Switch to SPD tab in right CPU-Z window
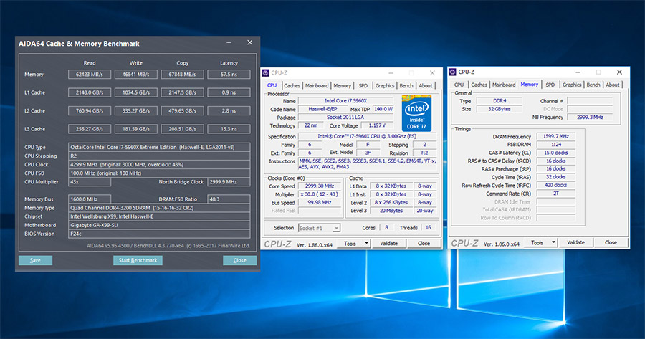This screenshot has width=645, height=339. point(550,85)
